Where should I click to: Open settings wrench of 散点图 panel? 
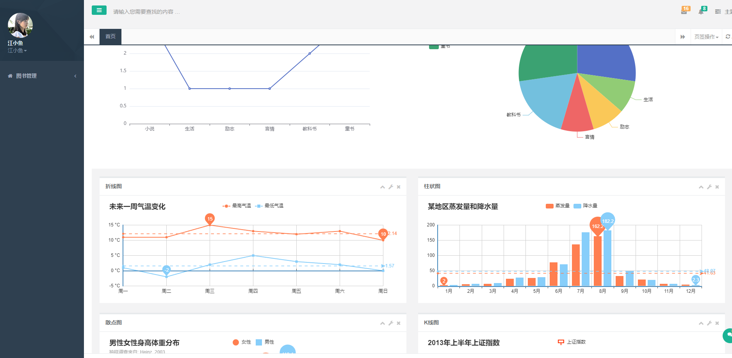click(391, 323)
